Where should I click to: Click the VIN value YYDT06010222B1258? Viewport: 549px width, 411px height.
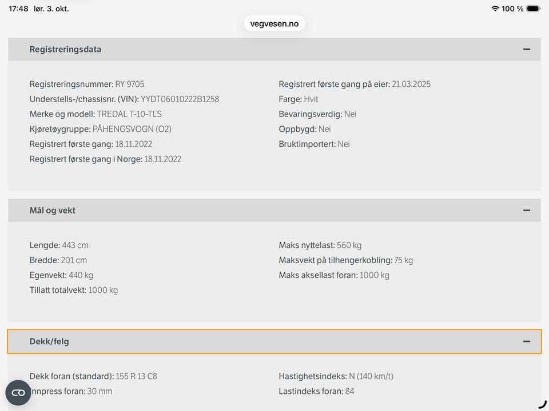(x=180, y=99)
